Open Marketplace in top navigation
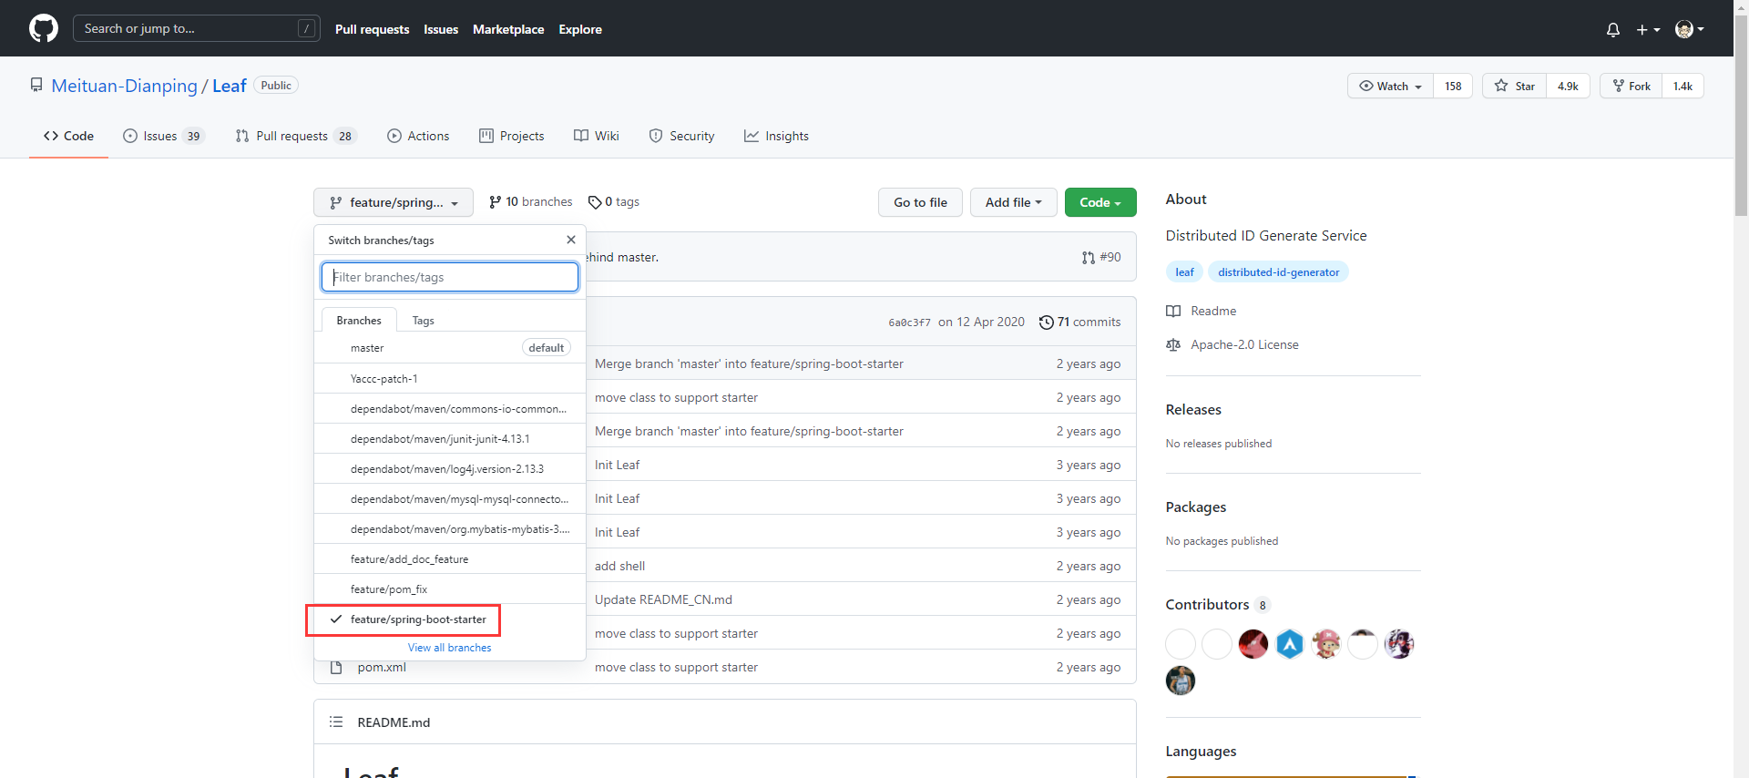This screenshot has height=778, width=1749. [508, 29]
